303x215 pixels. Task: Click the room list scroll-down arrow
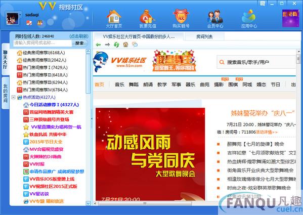88,203
